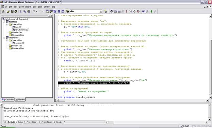Toggle a breakpoint with the hand icon
This screenshot has height=128, width=212.
tap(134, 12)
